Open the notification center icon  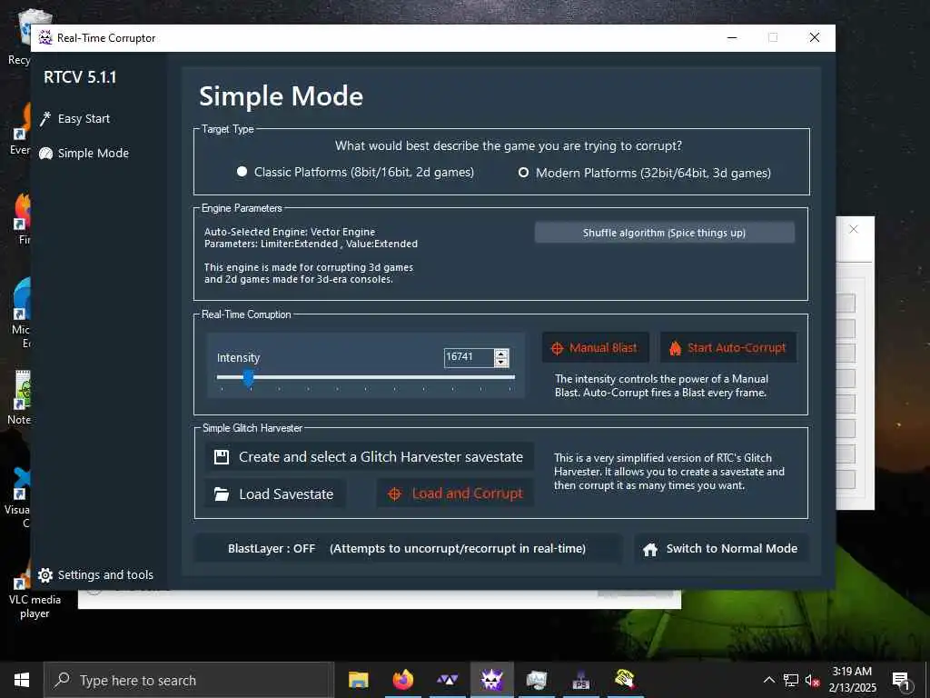(901, 681)
